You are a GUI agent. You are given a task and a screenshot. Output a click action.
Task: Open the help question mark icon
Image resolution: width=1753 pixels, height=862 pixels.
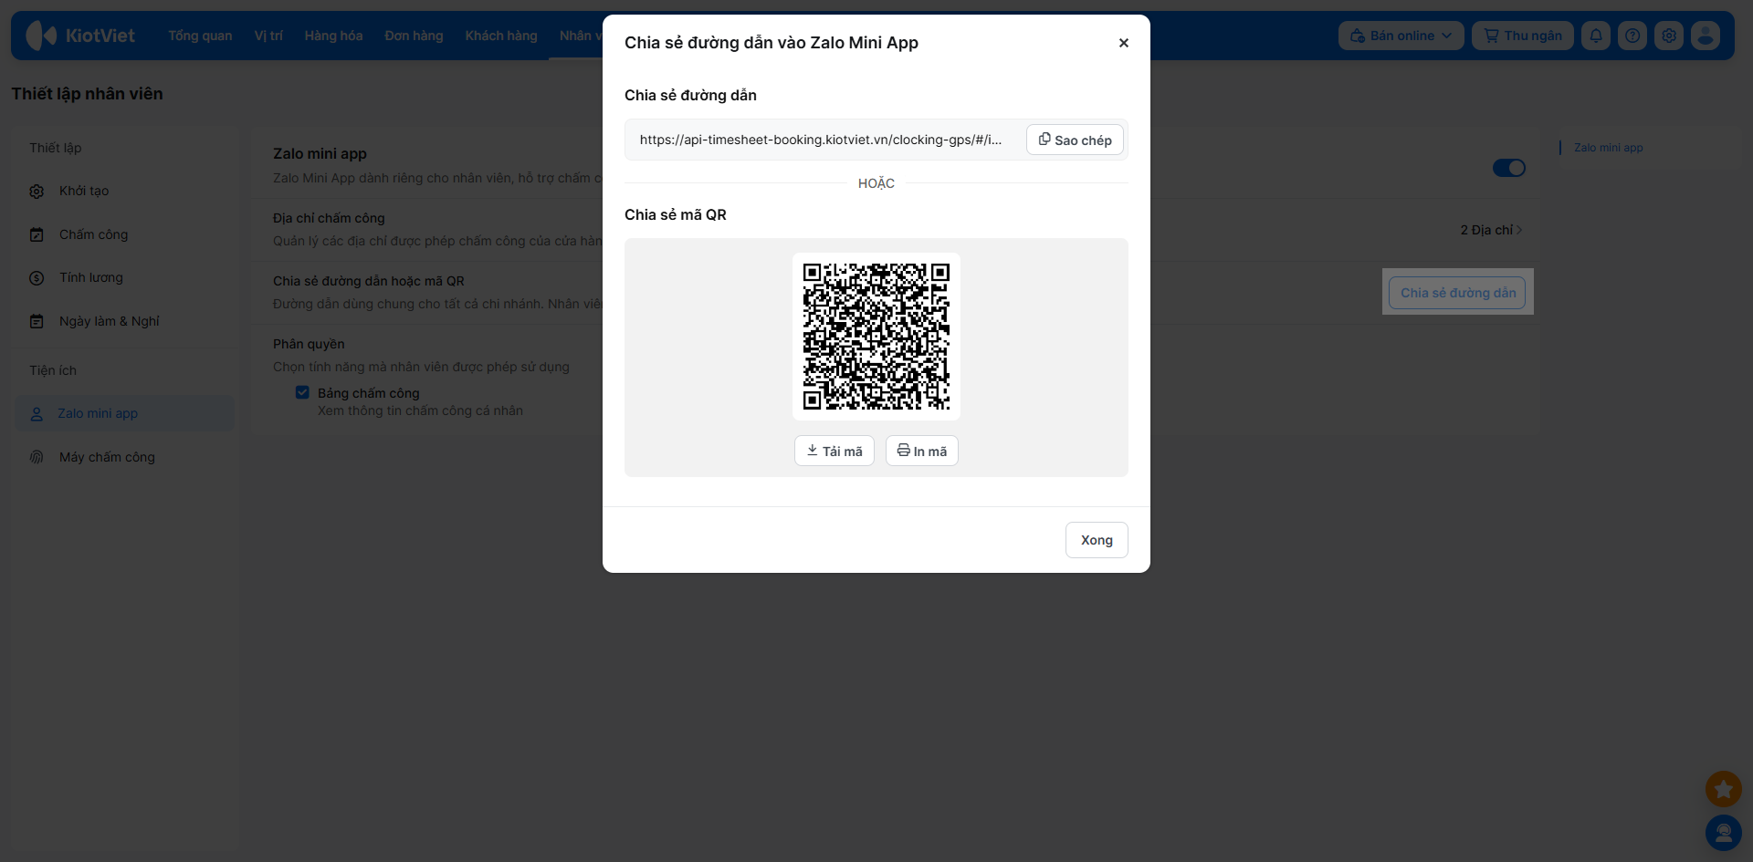(x=1632, y=36)
